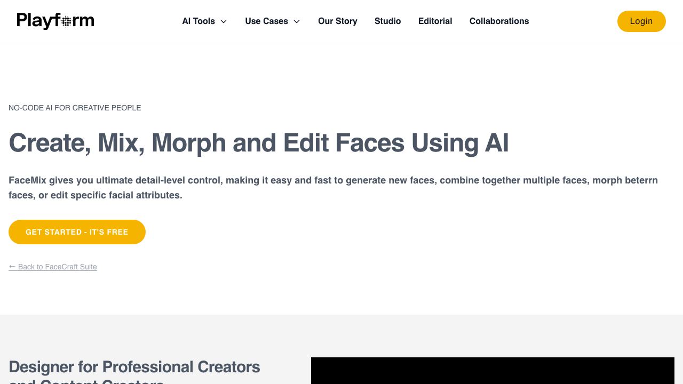The image size is (683, 384).
Task: Click the black video thumbnail area
Action: click(x=493, y=371)
